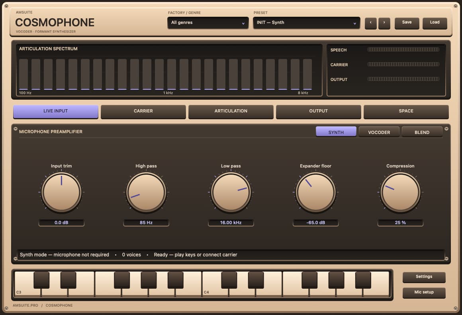Switch to the Live Input tab
Screen dimensions: 462x315
click(56, 112)
